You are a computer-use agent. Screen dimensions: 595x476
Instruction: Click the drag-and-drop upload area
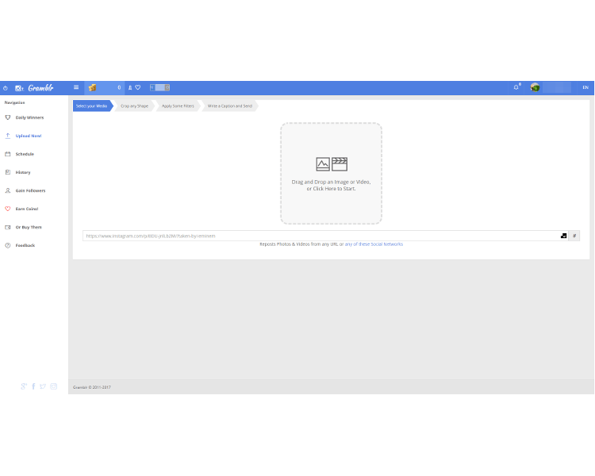coord(332,174)
